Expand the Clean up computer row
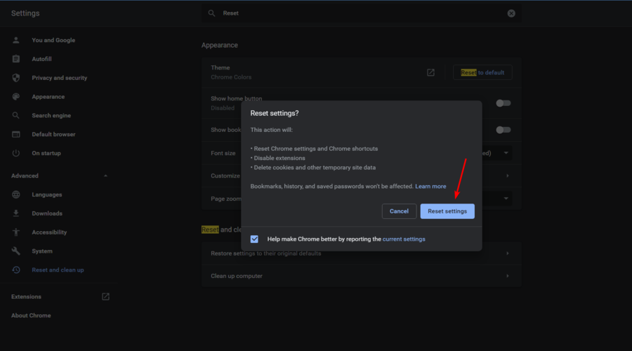 coord(507,276)
